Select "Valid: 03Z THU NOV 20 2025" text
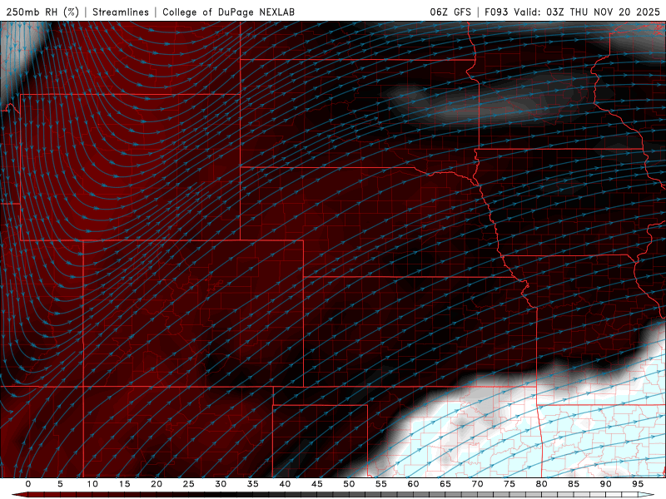Viewport: 666px width, 499px height. [587, 12]
